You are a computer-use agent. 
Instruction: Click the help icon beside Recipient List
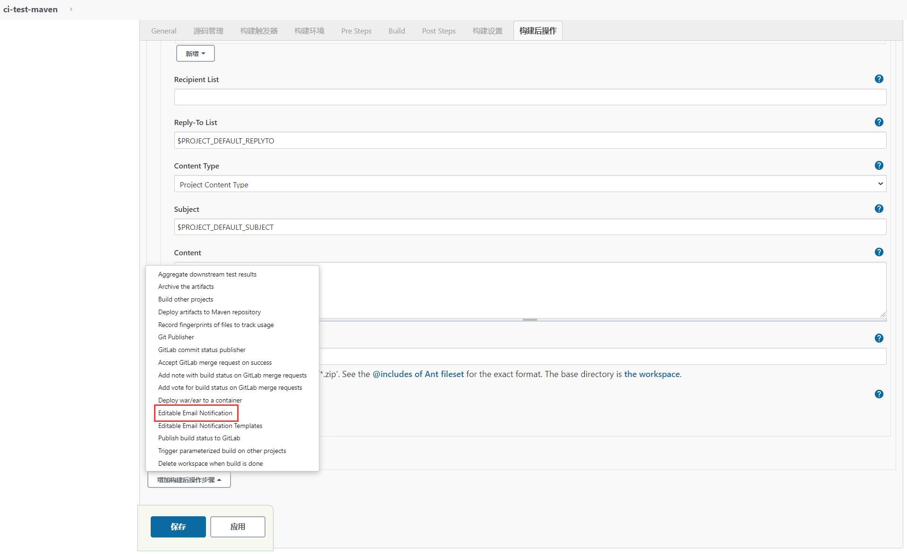pyautogui.click(x=879, y=79)
